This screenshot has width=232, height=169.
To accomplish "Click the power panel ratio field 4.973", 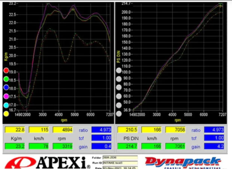I will click(x=214, y=130).
